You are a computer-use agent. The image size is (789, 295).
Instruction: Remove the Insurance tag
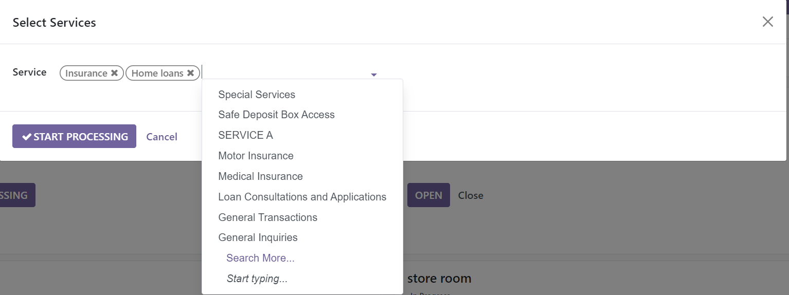[114, 73]
